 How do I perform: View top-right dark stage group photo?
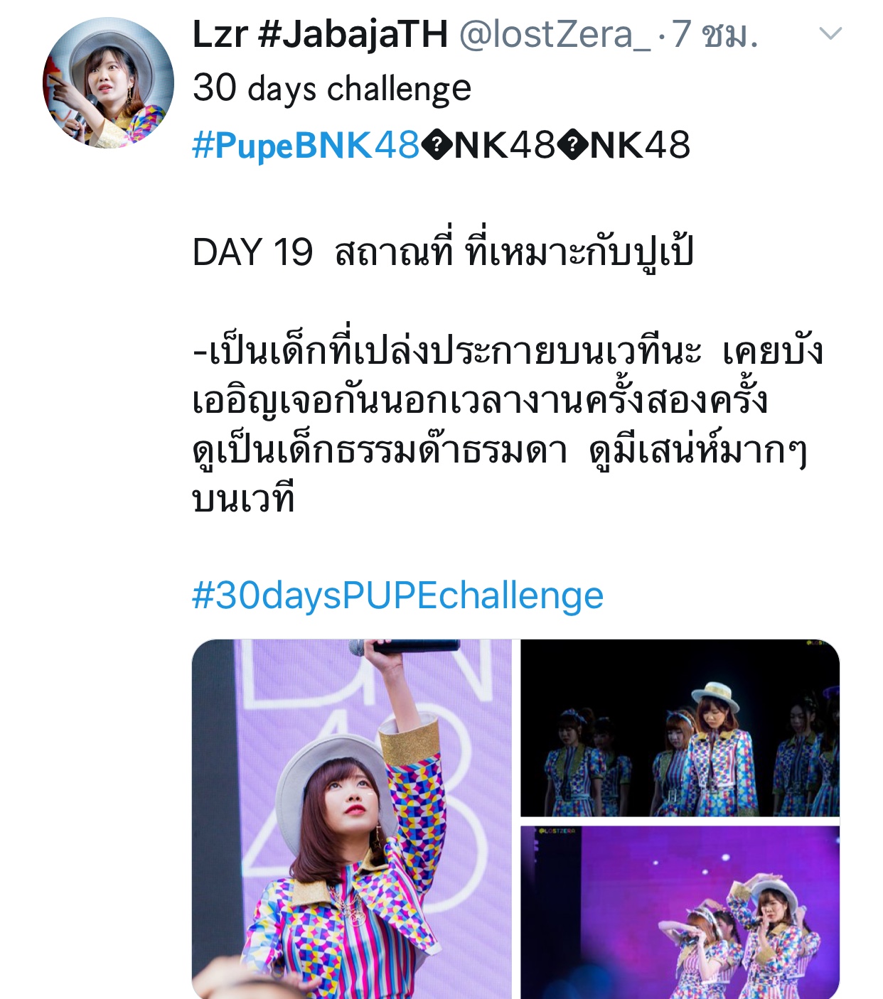(680, 728)
